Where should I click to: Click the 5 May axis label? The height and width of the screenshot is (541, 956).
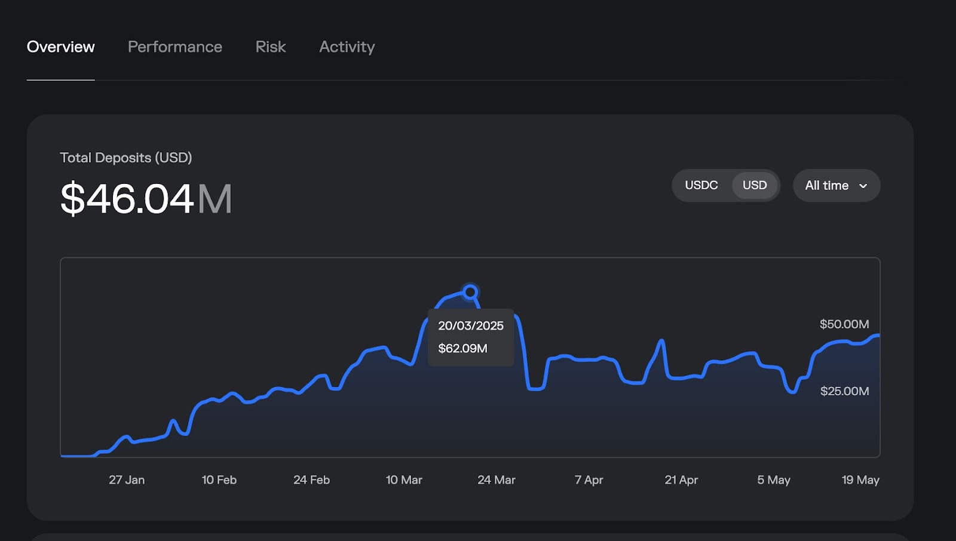(774, 480)
